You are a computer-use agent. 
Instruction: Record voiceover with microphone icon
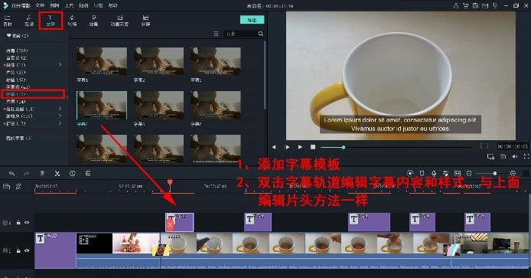coord(434,173)
